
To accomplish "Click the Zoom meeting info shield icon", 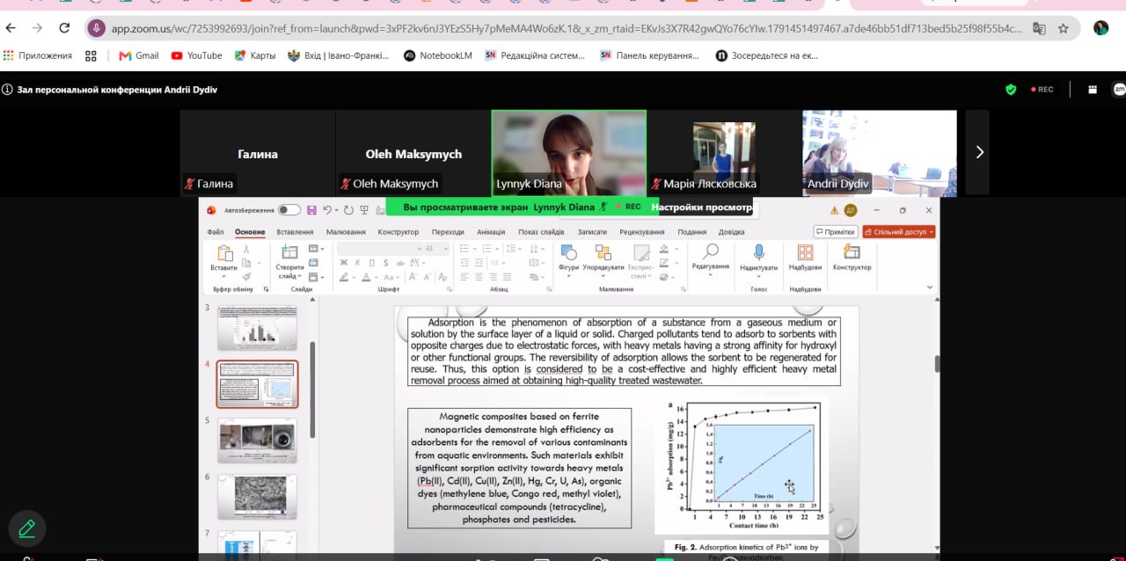I will 1011,90.
